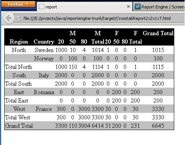Select the Norway country cell
Screen dimensions: 185x145
click(x=44, y=59)
